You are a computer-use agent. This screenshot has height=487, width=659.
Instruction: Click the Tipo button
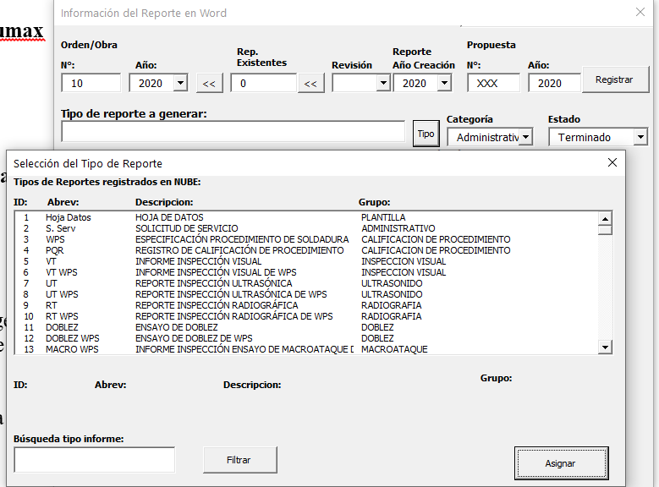tap(426, 134)
